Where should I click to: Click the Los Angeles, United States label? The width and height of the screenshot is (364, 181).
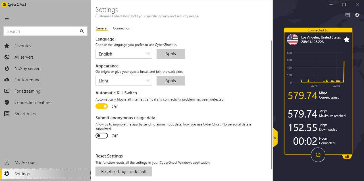321,37
